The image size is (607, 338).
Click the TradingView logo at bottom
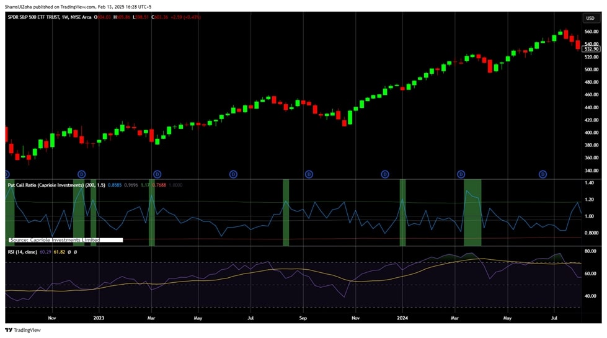23,330
